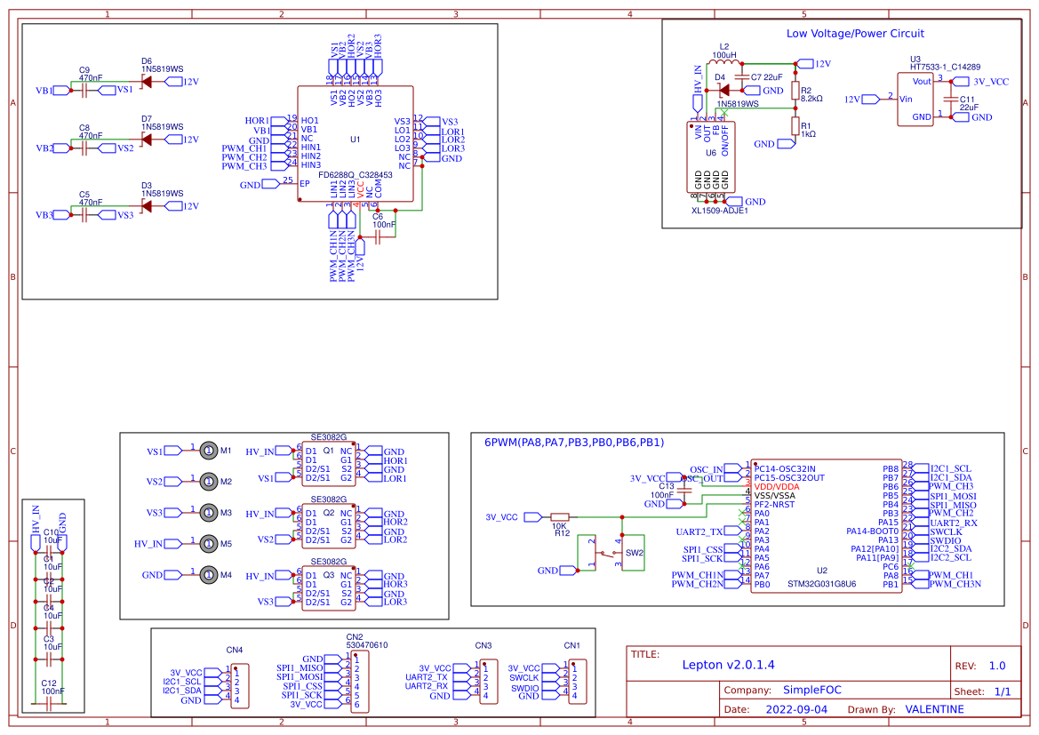Click the SE3082G MOSFET Q1 symbol
1039x735 pixels.
(329, 465)
